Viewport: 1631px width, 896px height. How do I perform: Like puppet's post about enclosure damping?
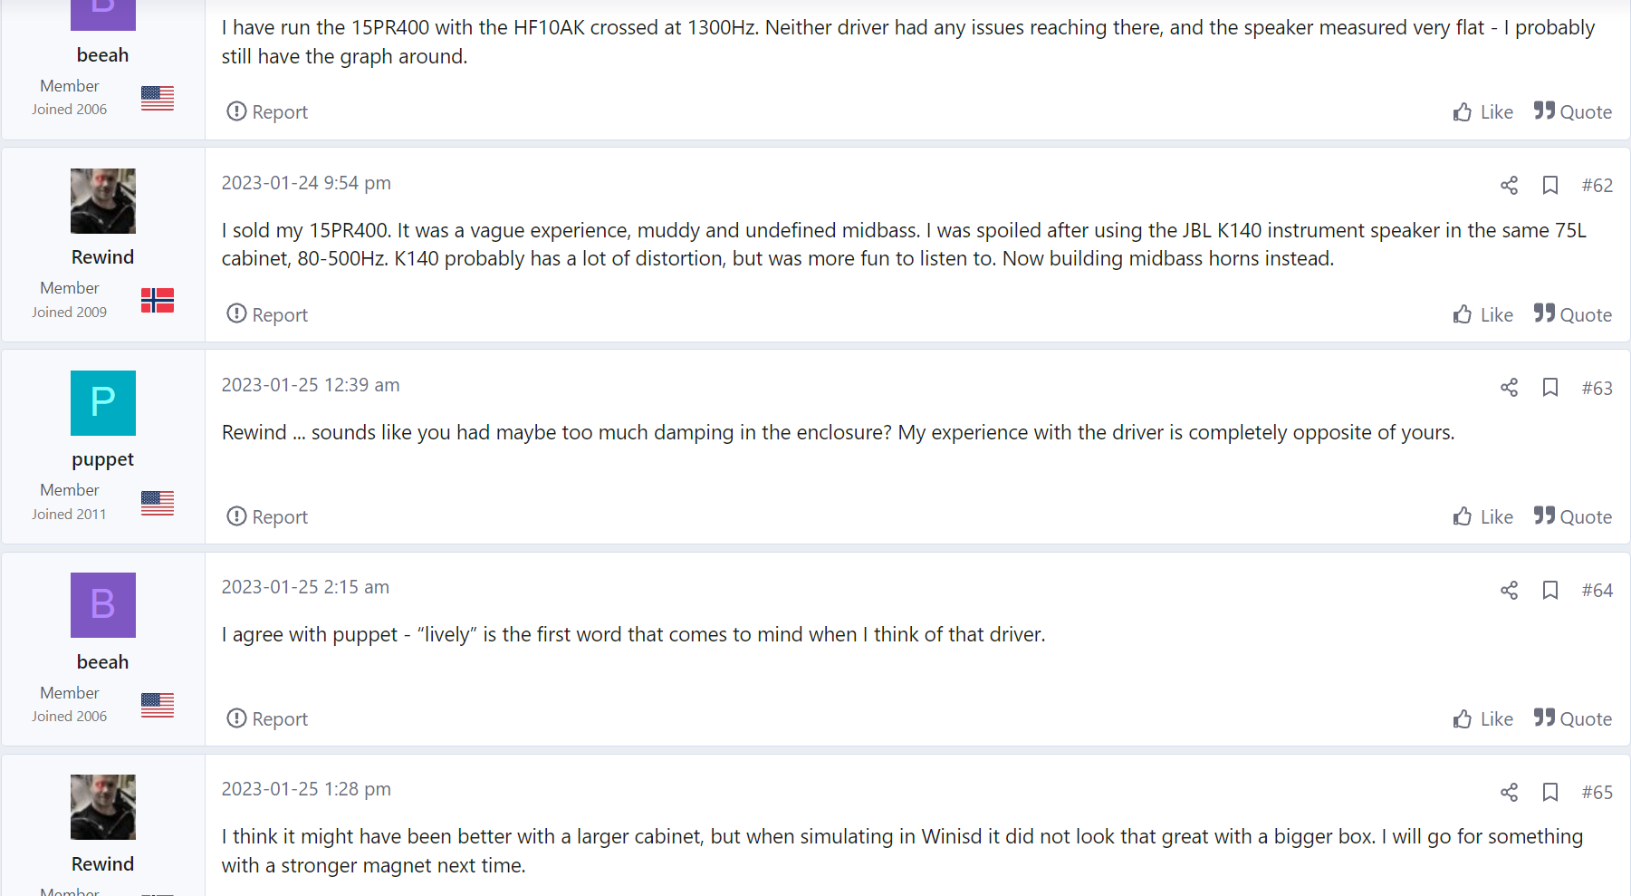pos(1483,516)
